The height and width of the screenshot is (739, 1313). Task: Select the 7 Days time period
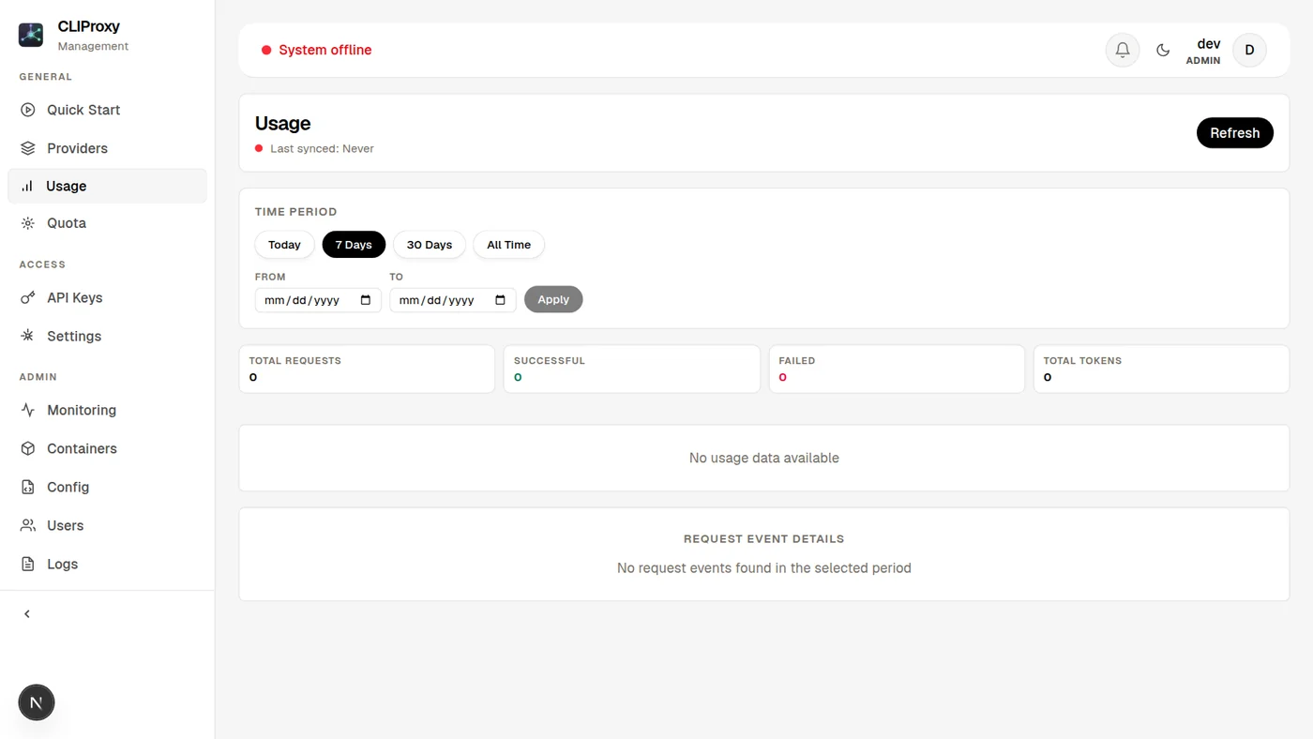[354, 245]
